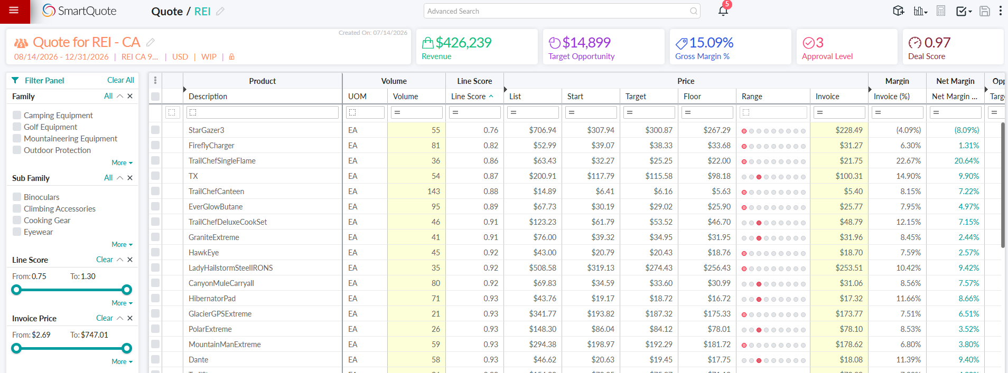
Task: Click the Revenue bag icon
Action: click(428, 43)
